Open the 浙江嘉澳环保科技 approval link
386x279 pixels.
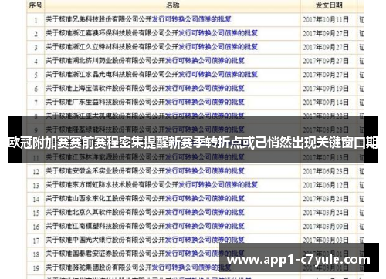[x=151, y=33]
